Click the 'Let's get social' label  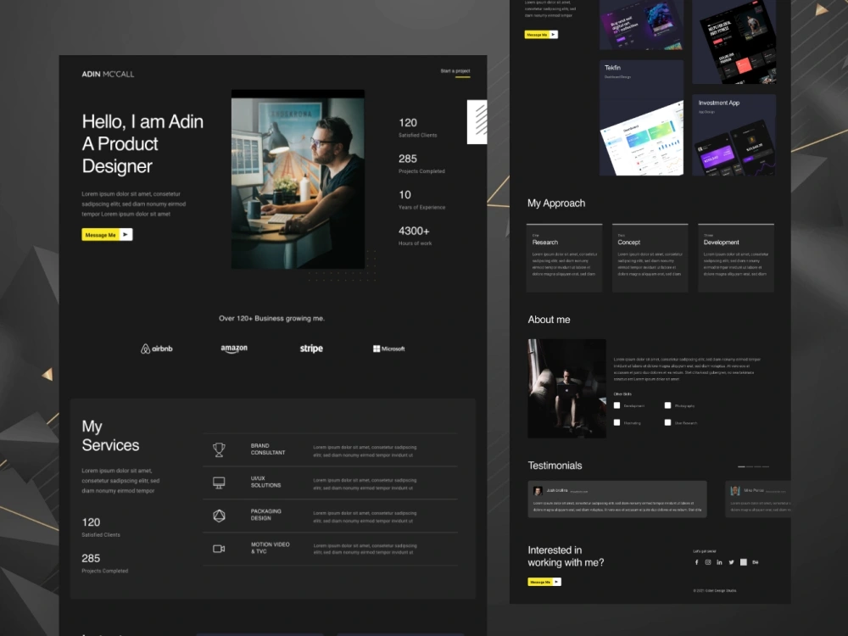[x=705, y=551]
